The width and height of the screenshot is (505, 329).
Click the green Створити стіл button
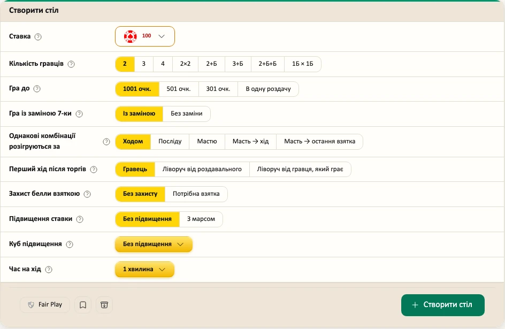tap(443, 305)
